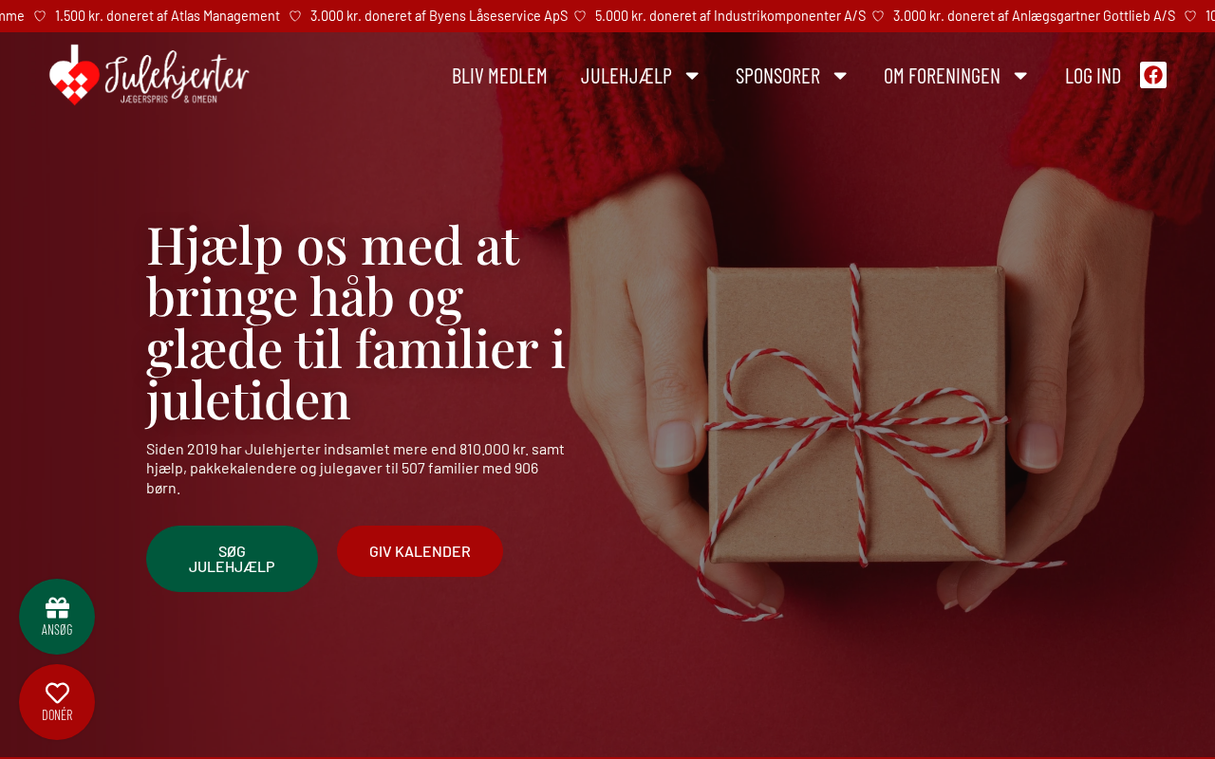The image size is (1215, 759).
Task: Open the Bliv Medlem menu item
Action: click(x=499, y=76)
